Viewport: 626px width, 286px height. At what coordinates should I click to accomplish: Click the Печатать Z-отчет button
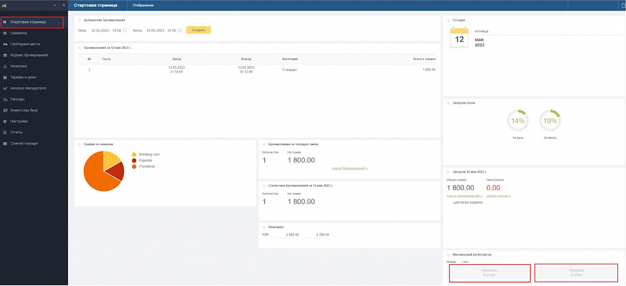click(x=576, y=273)
